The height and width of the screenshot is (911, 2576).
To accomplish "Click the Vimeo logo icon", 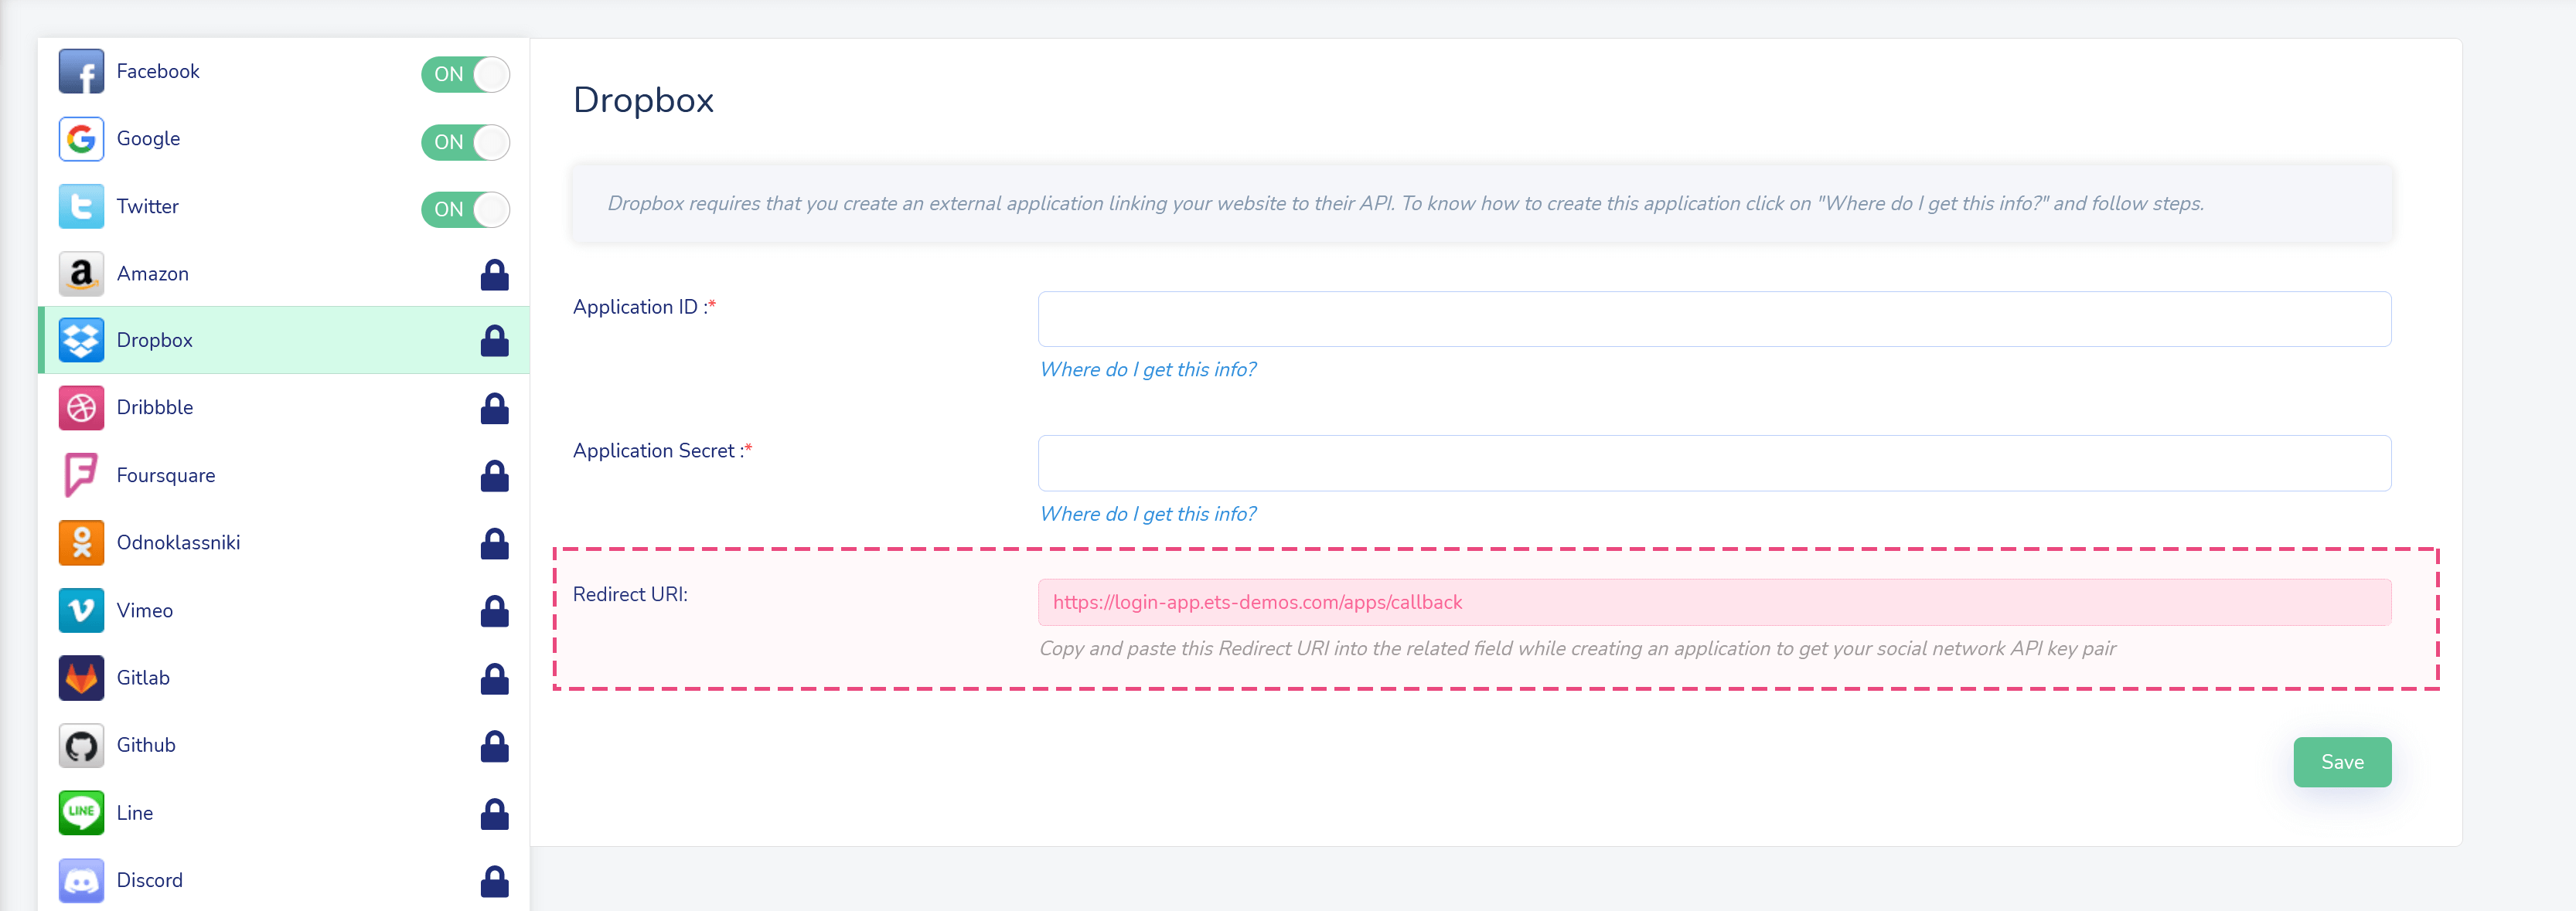I will point(81,610).
